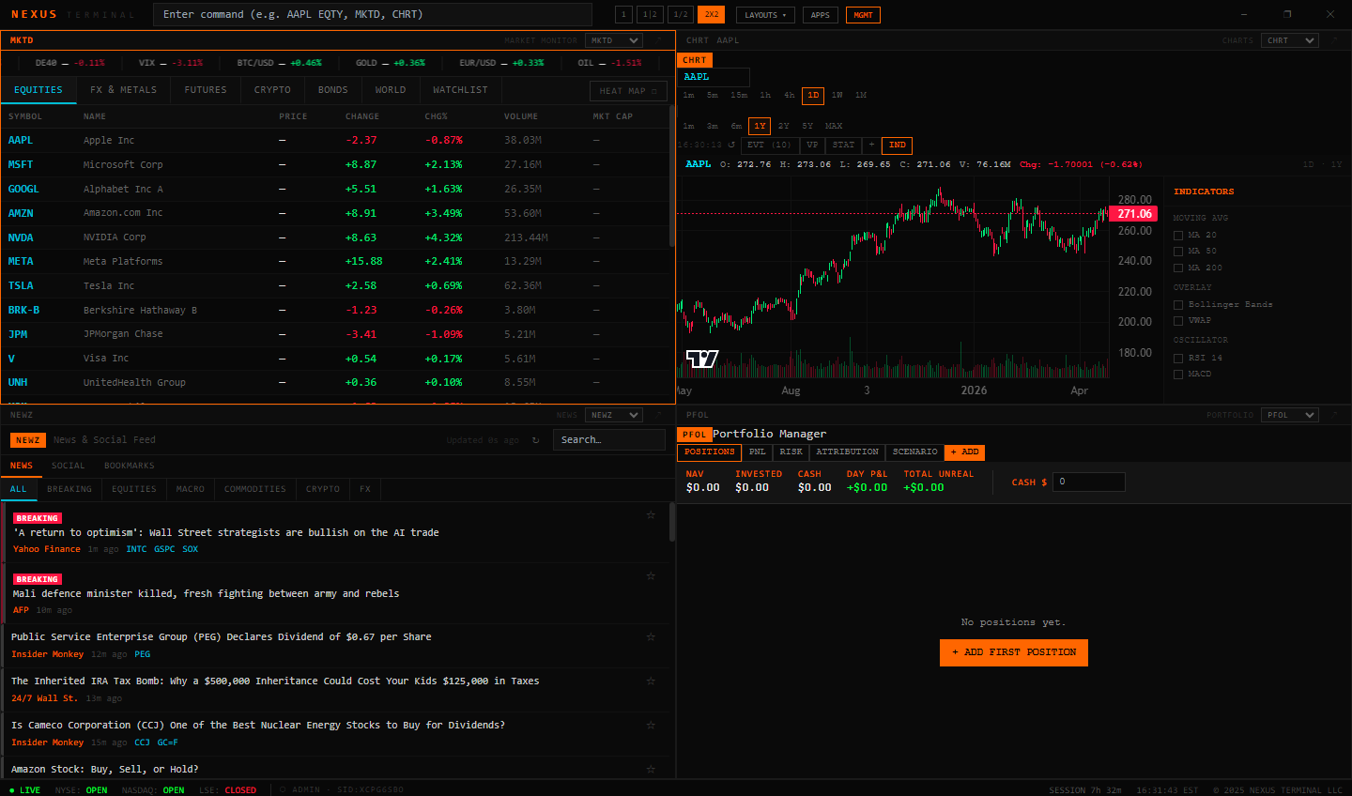This screenshot has height=796, width=1352.
Task: Toggle the VWAP overlay
Action: click(x=1178, y=320)
